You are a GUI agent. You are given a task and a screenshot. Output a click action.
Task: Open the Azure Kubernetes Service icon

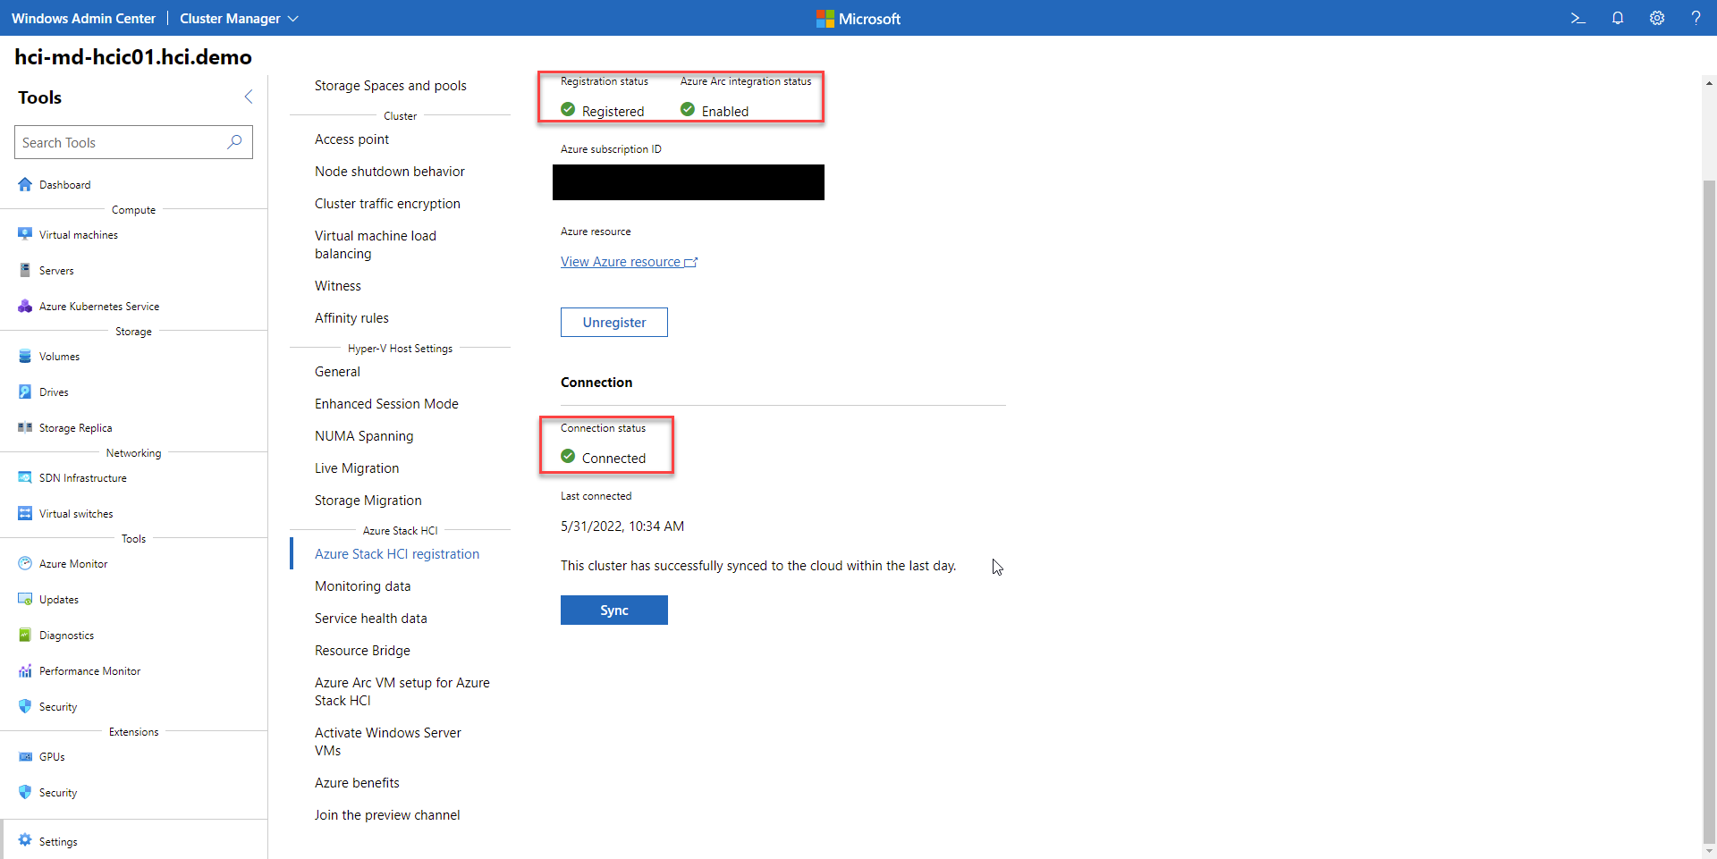tap(25, 306)
